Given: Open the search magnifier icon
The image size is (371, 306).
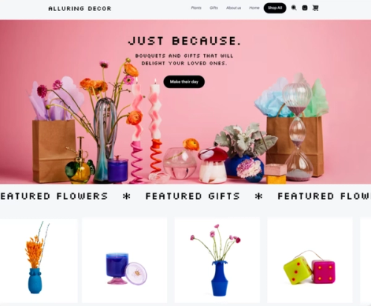Looking at the screenshot, I should 294,8.
